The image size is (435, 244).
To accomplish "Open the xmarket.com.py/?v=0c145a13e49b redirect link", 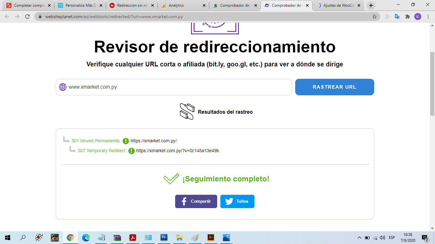I will pos(178,151).
